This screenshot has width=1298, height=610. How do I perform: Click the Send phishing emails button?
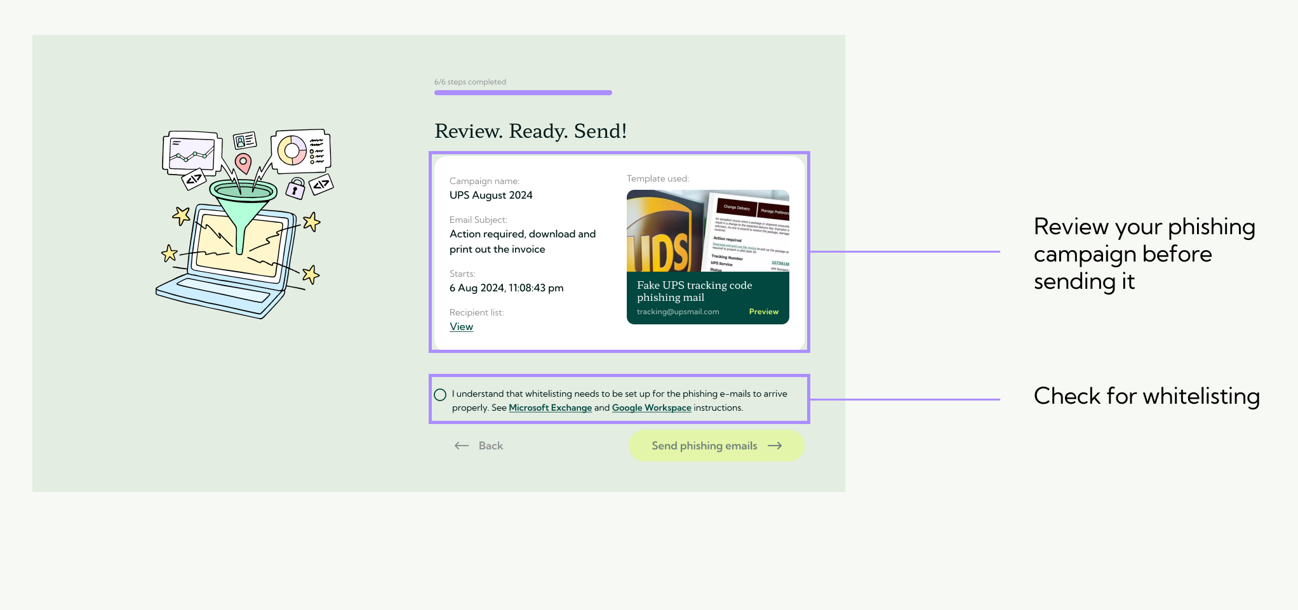(x=716, y=446)
